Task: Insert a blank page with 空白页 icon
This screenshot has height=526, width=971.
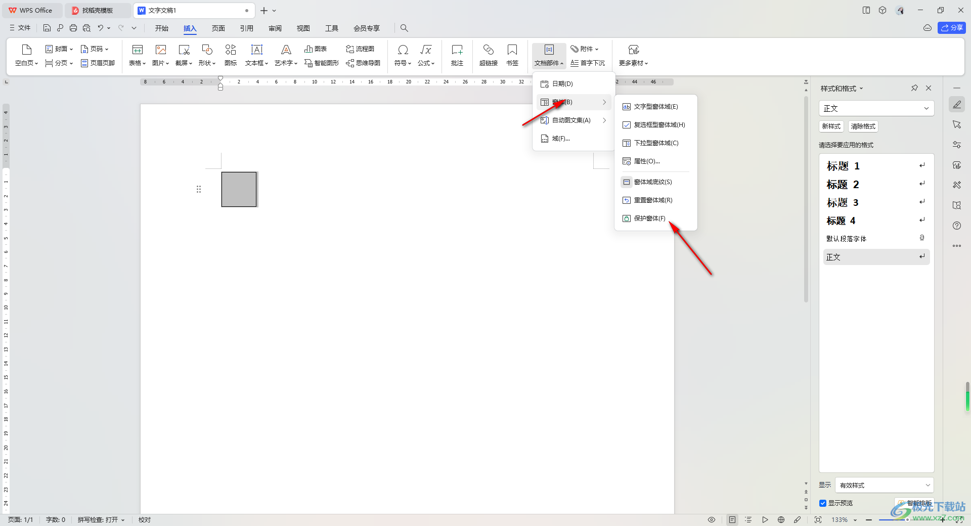Action: tap(26, 55)
